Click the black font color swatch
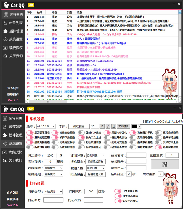The width and height of the screenshot is (183, 209). point(134,126)
